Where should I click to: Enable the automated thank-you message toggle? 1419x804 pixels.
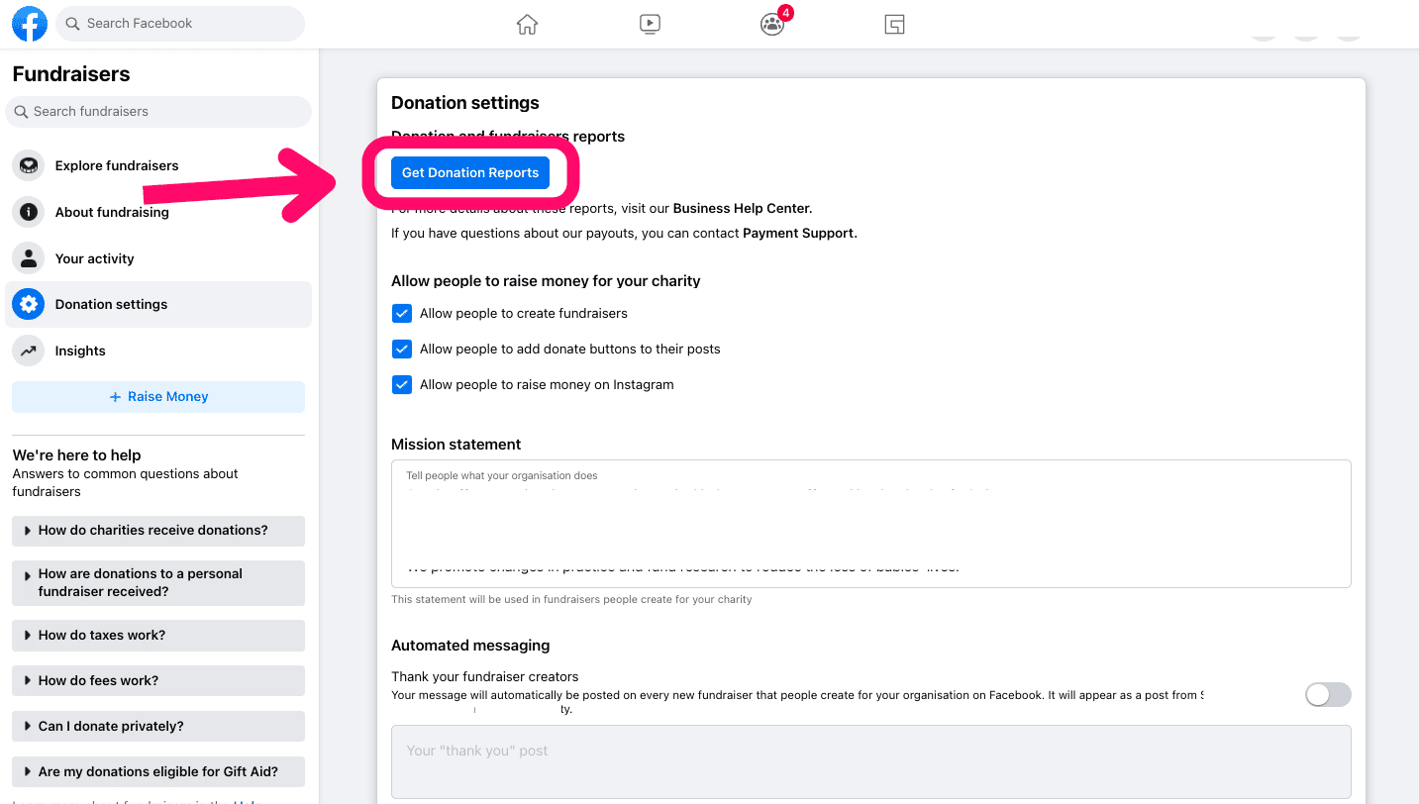1327,694
